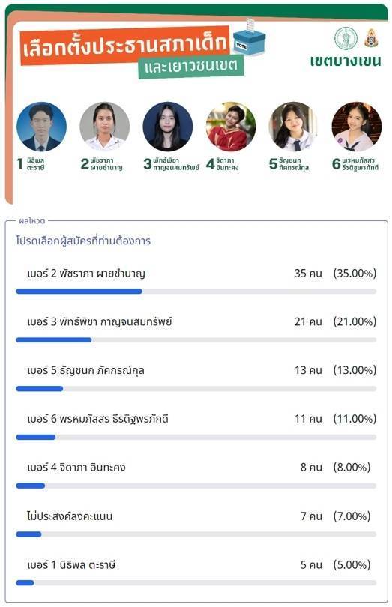Select candidate 3 พัทธ์พิชา กาญจนสมทรัพย์ photo
The image size is (392, 607).
[x=168, y=127]
